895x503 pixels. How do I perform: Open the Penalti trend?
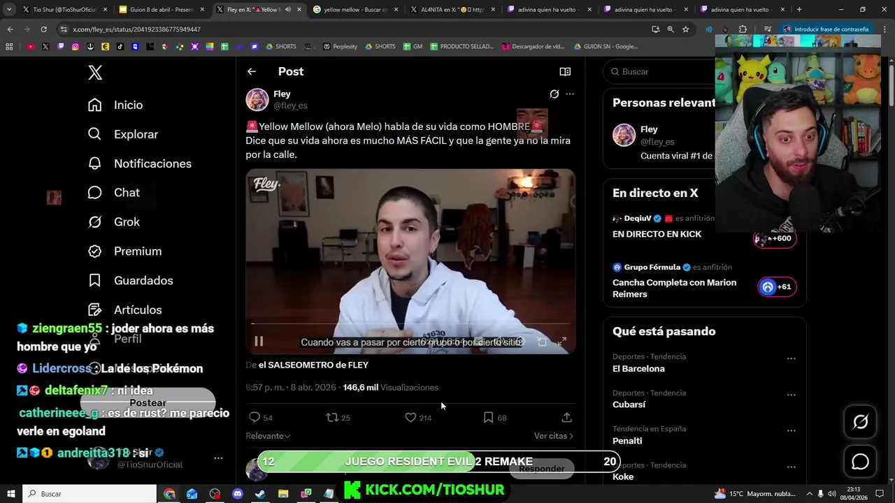(x=627, y=441)
